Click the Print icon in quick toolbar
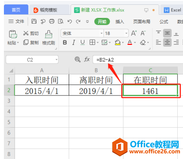Image resolution: width=183 pixels, height=159 pixels. tap(52, 21)
